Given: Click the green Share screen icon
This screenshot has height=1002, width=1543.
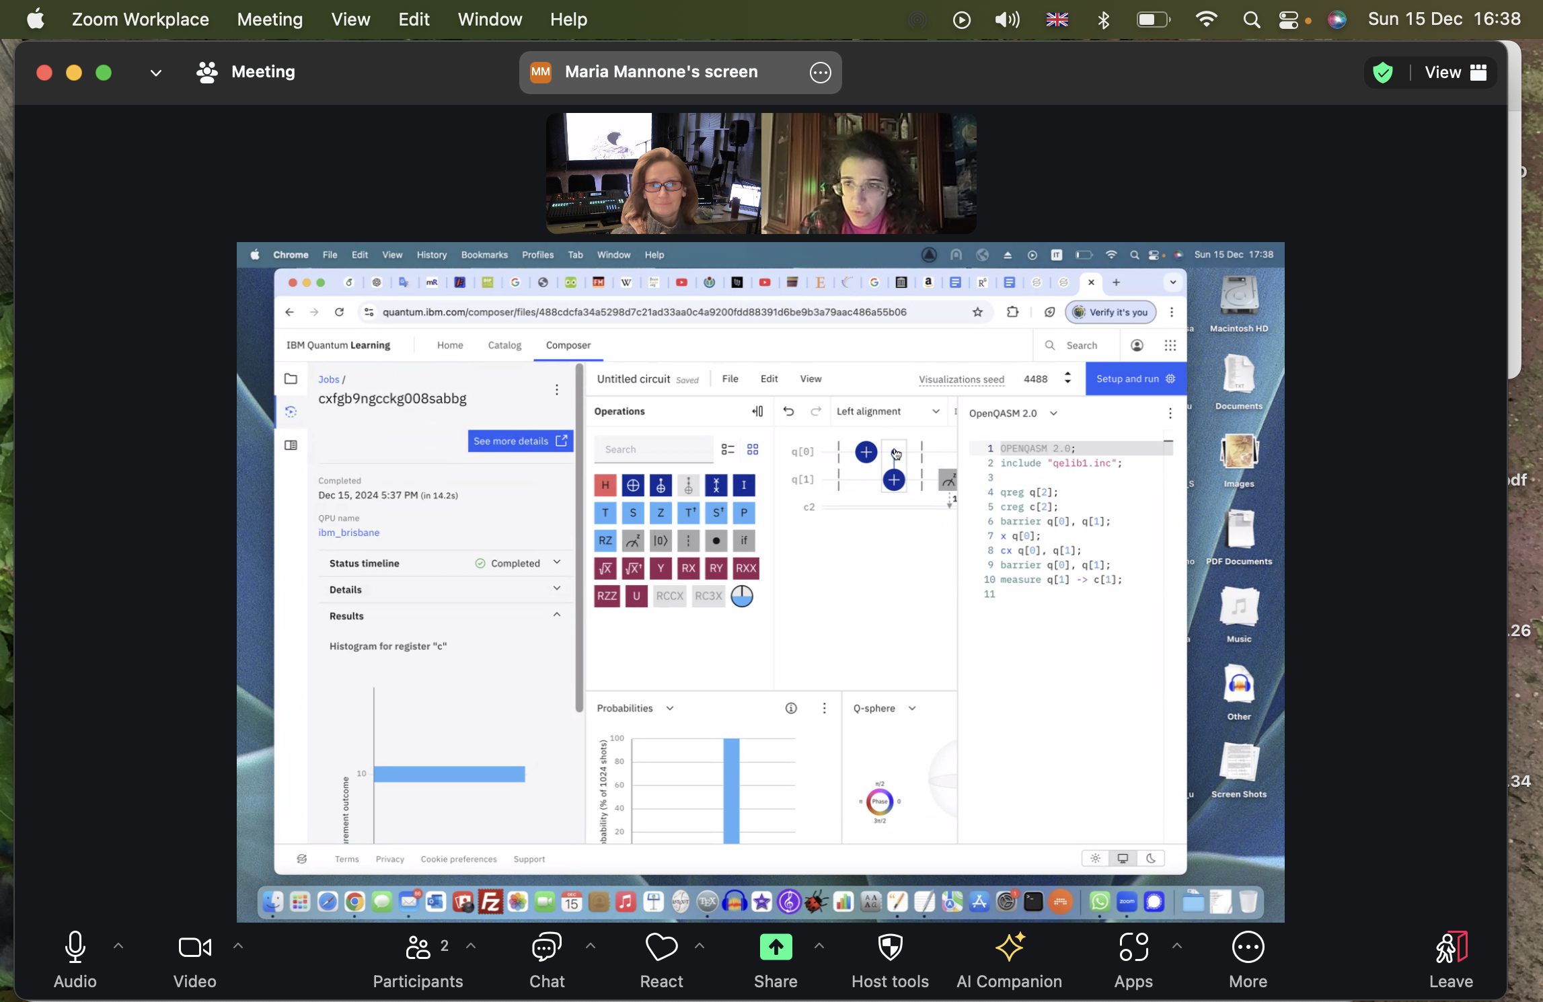Looking at the screenshot, I should tap(776, 947).
